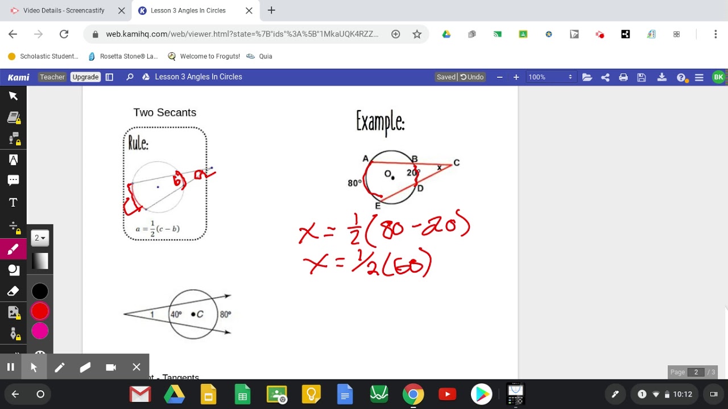Open the 100% zoom level dropdown
Screen dimensions: 728x409
click(550, 77)
